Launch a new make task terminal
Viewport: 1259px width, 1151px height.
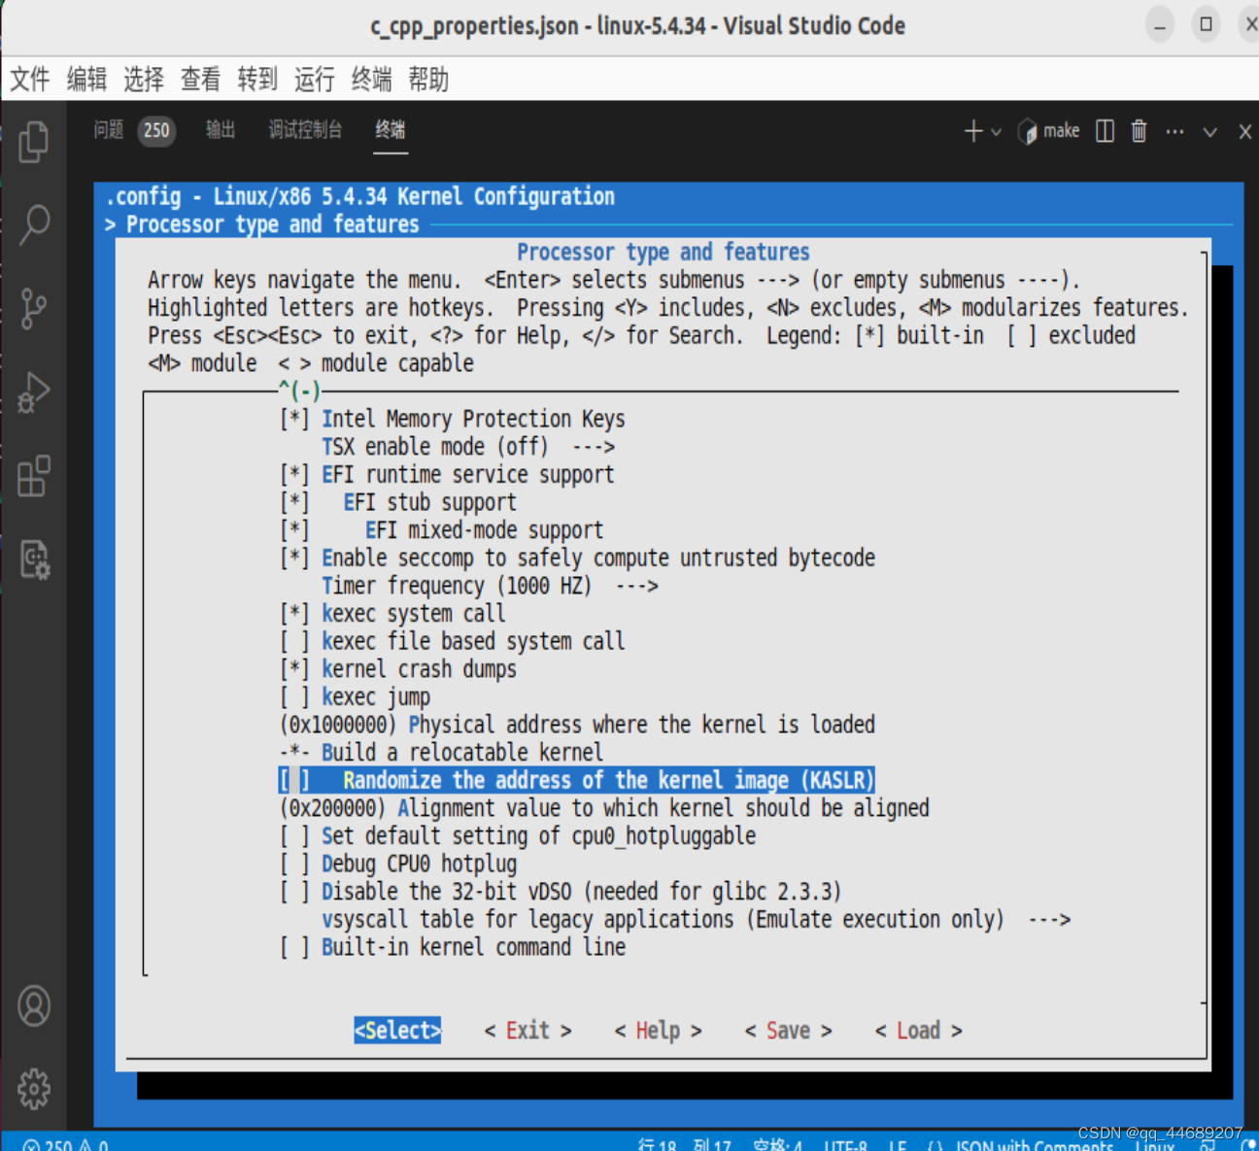(x=1048, y=130)
